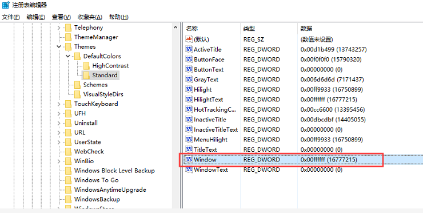Collapse the DefaultColors node
Image resolution: width=423 pixels, height=213 pixels.
coord(68,56)
